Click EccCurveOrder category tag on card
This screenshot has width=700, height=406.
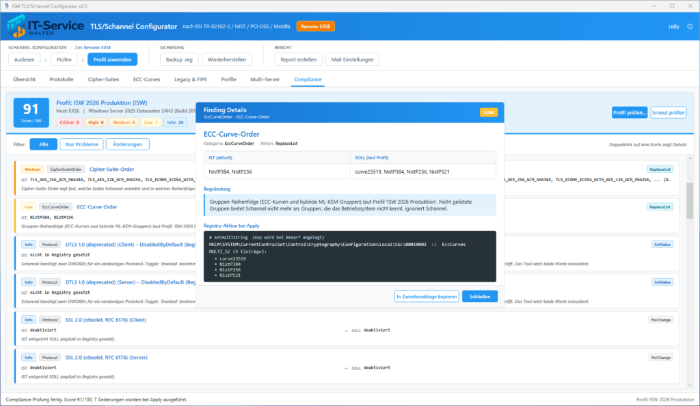56,206
